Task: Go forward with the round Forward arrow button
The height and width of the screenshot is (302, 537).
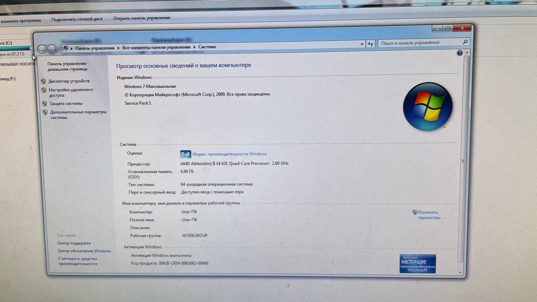Action: pyautogui.click(x=52, y=49)
